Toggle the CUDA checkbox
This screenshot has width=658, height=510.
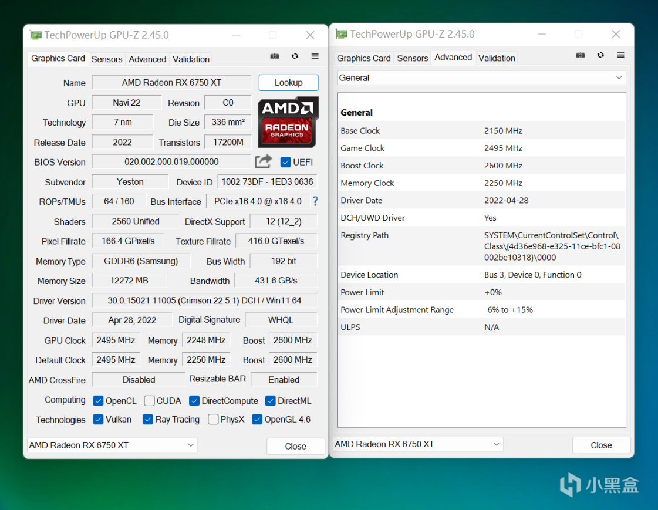click(x=150, y=401)
